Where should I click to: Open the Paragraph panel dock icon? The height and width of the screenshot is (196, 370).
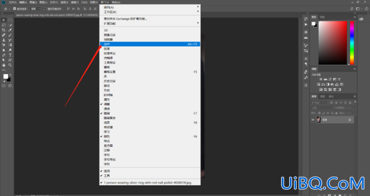coord(306,64)
